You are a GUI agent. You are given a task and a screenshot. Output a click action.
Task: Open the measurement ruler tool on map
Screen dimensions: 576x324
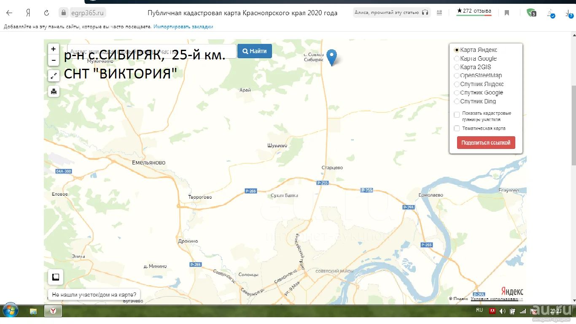(x=55, y=277)
